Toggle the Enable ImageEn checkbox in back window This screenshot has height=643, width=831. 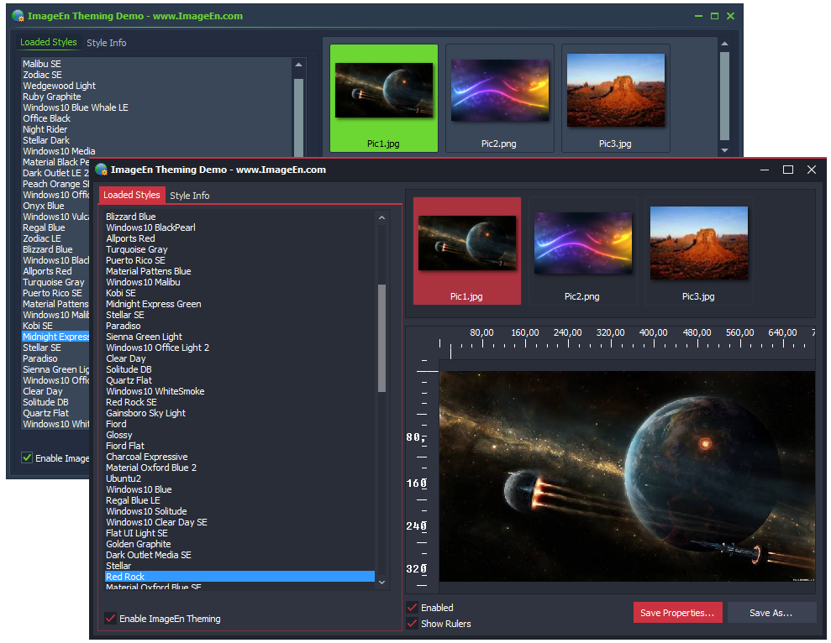[27, 457]
